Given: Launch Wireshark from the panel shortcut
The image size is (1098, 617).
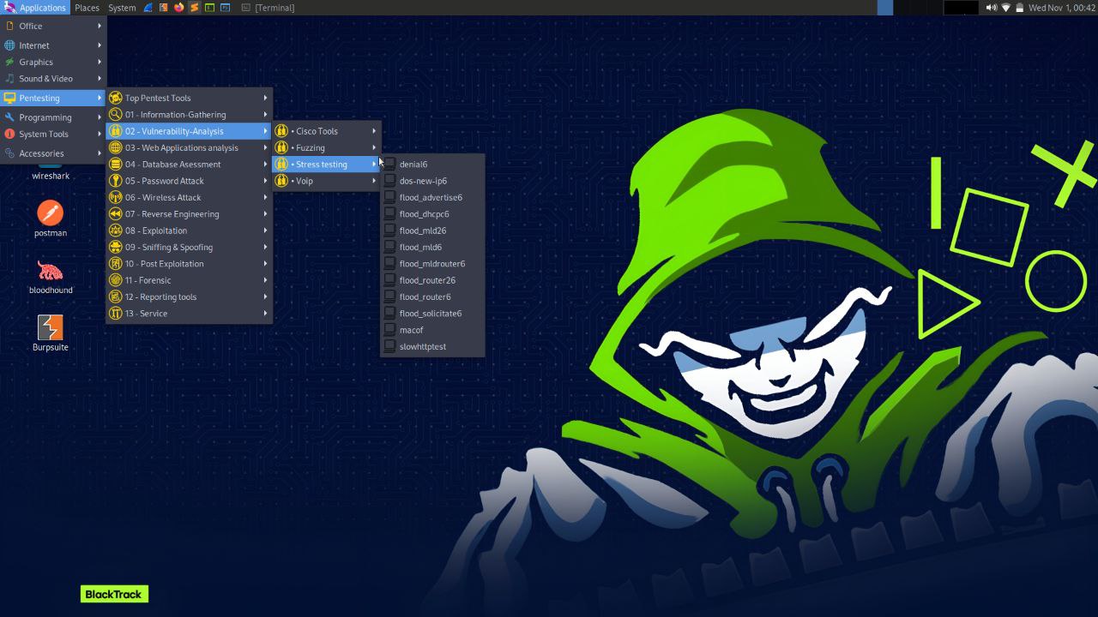Looking at the screenshot, I should pos(148,8).
